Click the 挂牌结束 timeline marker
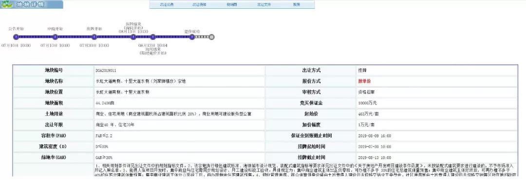This screenshot has height=180, width=526. click(x=133, y=37)
